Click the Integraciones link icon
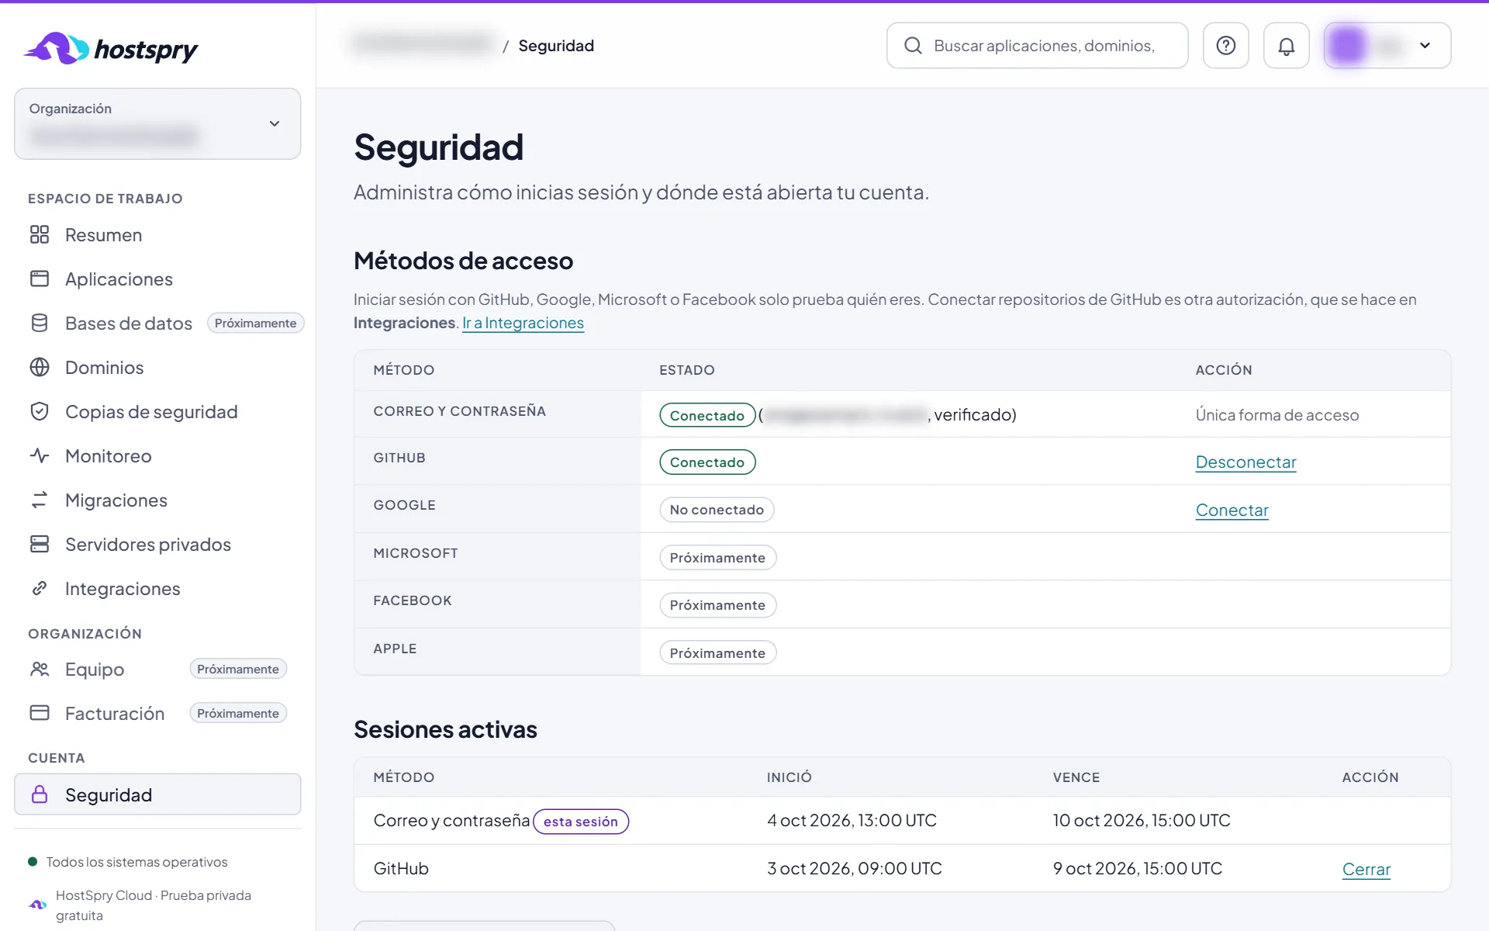 (x=40, y=588)
